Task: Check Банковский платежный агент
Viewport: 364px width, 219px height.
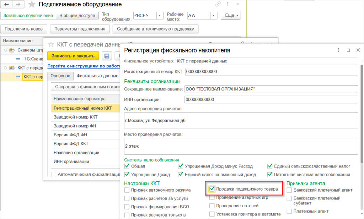Action: pyautogui.click(x=289, y=190)
